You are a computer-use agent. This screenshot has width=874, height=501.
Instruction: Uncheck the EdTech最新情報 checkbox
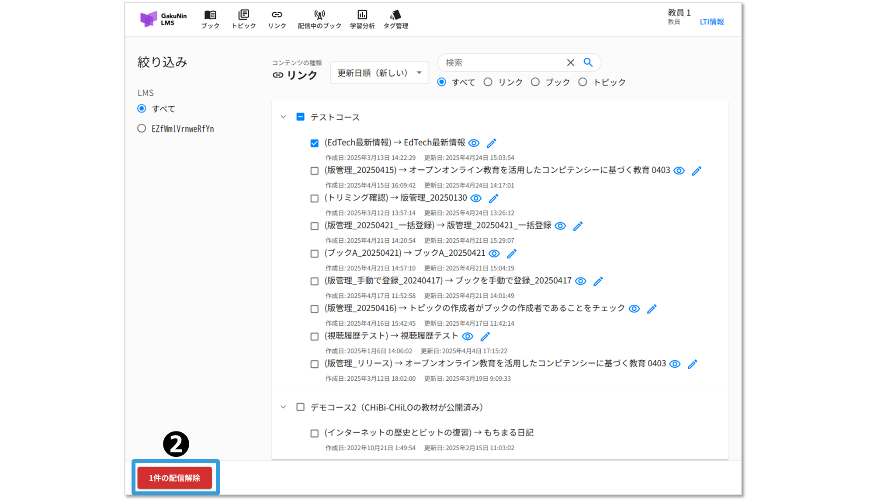(314, 143)
